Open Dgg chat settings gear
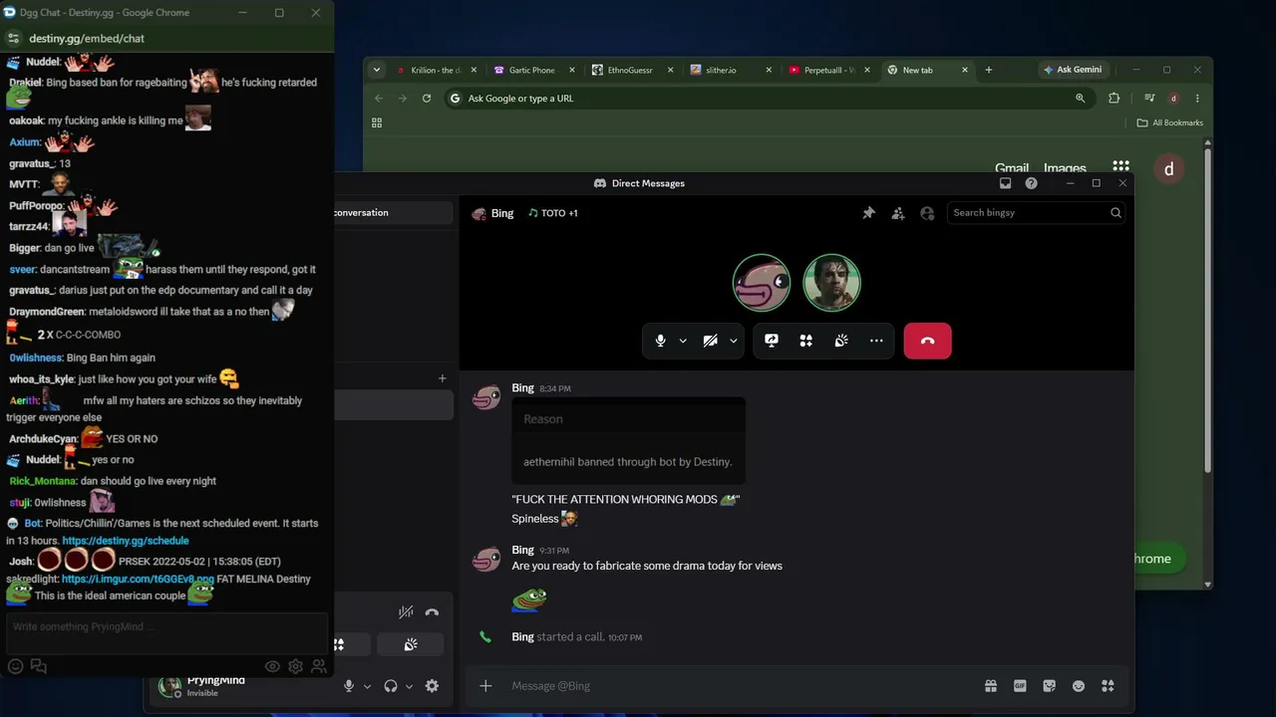Screen dimensions: 1276x717 coord(295,666)
